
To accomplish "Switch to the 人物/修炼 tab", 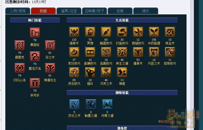I will (x=18, y=11).
